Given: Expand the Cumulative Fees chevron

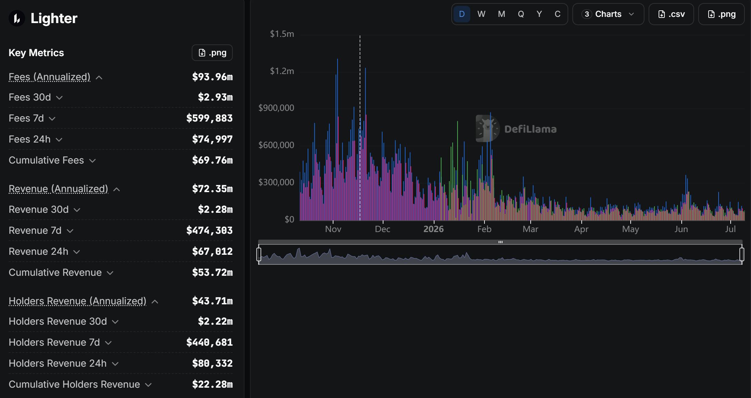Looking at the screenshot, I should click(x=92, y=161).
